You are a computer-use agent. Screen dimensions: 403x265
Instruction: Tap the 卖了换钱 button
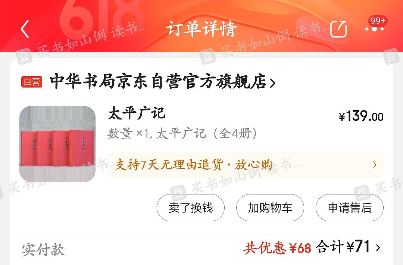[x=191, y=208]
